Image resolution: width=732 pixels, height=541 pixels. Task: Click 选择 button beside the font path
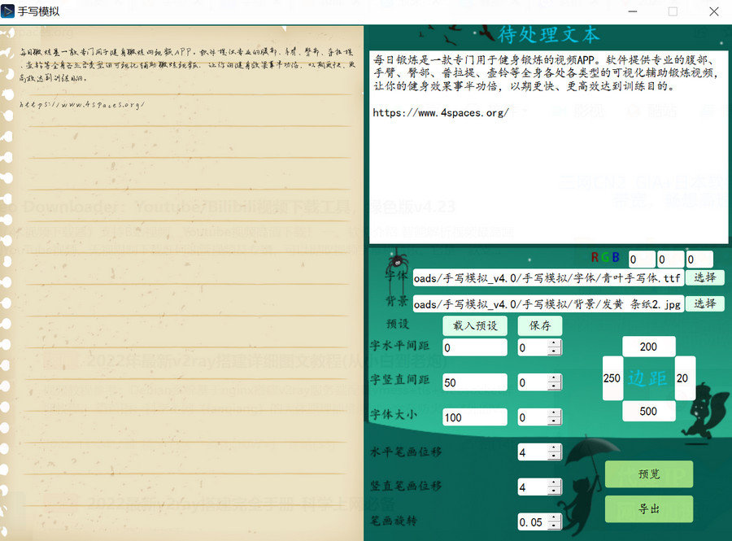click(704, 277)
